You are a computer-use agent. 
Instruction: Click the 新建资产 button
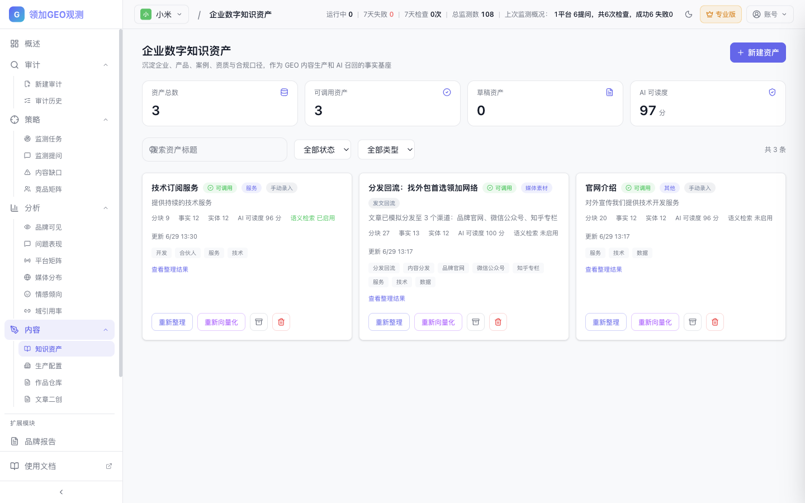tap(757, 53)
